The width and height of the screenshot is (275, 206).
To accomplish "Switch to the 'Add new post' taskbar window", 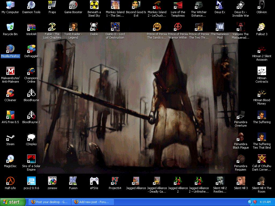I will coord(93,202).
